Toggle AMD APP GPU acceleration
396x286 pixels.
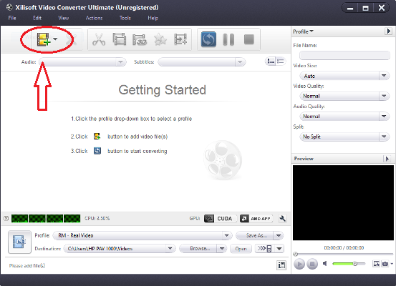click(x=256, y=218)
